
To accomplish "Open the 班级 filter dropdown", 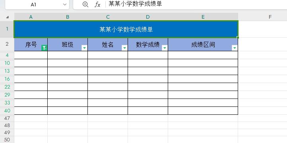I will pyautogui.click(x=84, y=48).
